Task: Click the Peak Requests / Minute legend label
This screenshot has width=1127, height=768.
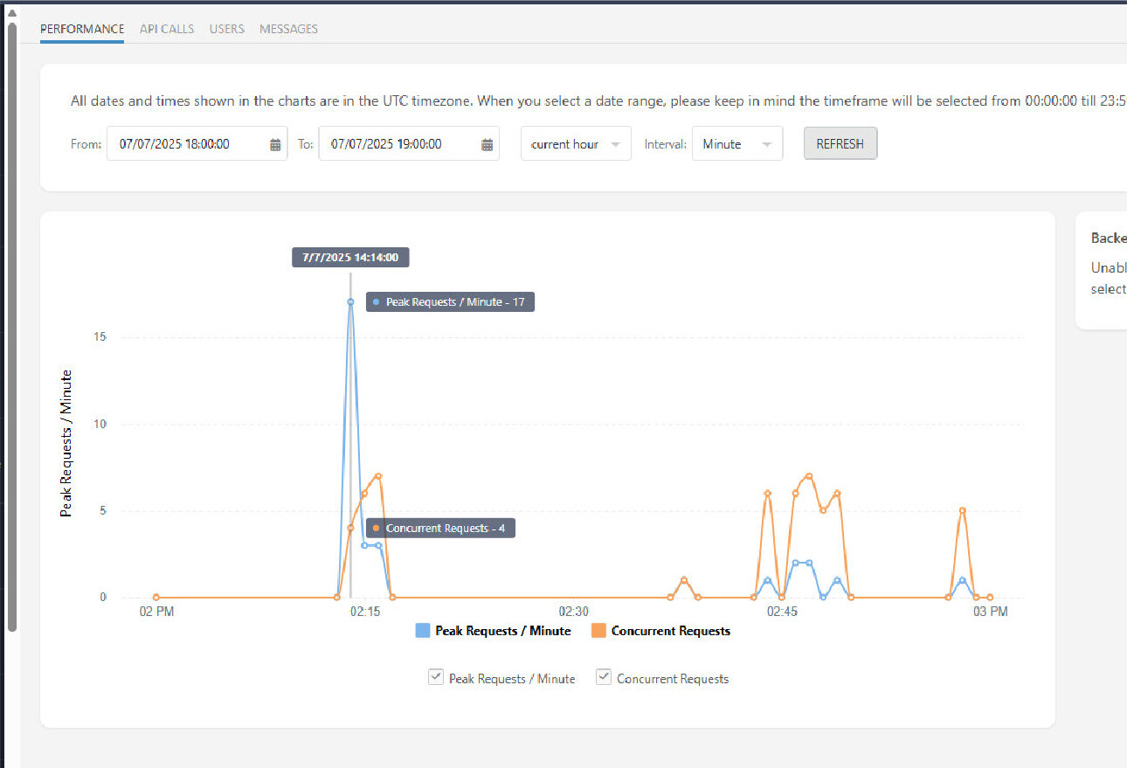Action: coord(502,631)
